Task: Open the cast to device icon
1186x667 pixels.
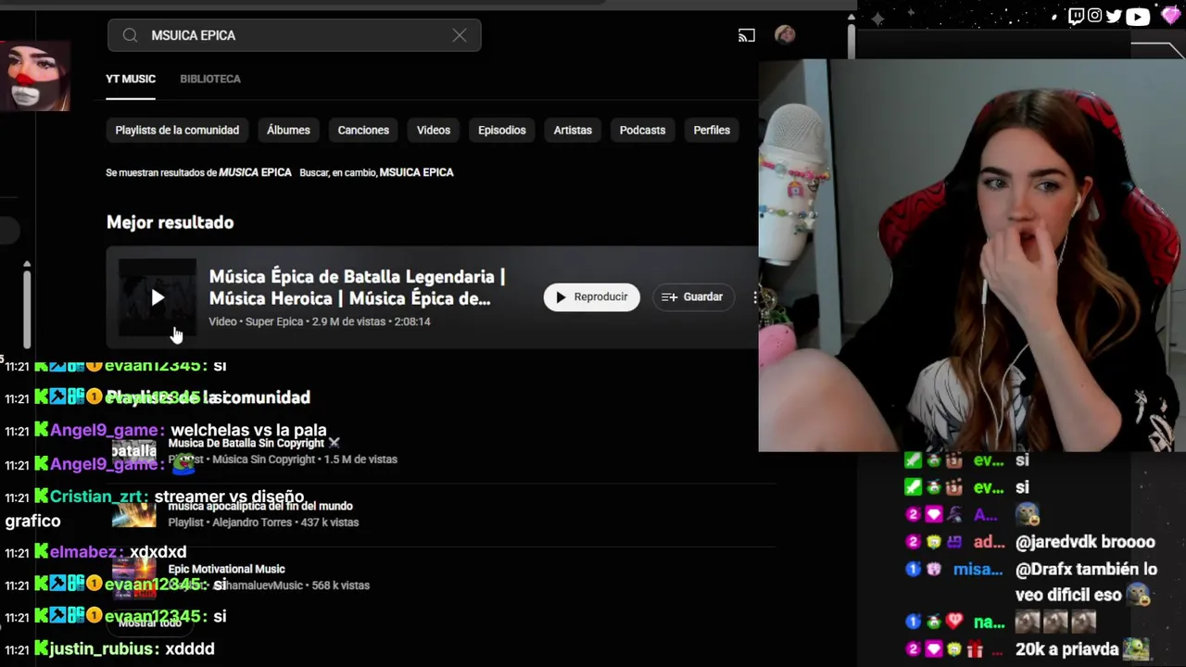Action: click(747, 35)
